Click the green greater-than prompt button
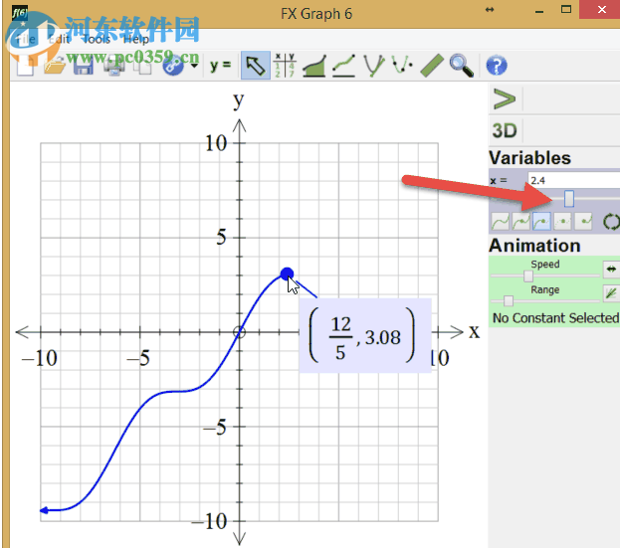The width and height of the screenshot is (620, 548). (x=505, y=99)
